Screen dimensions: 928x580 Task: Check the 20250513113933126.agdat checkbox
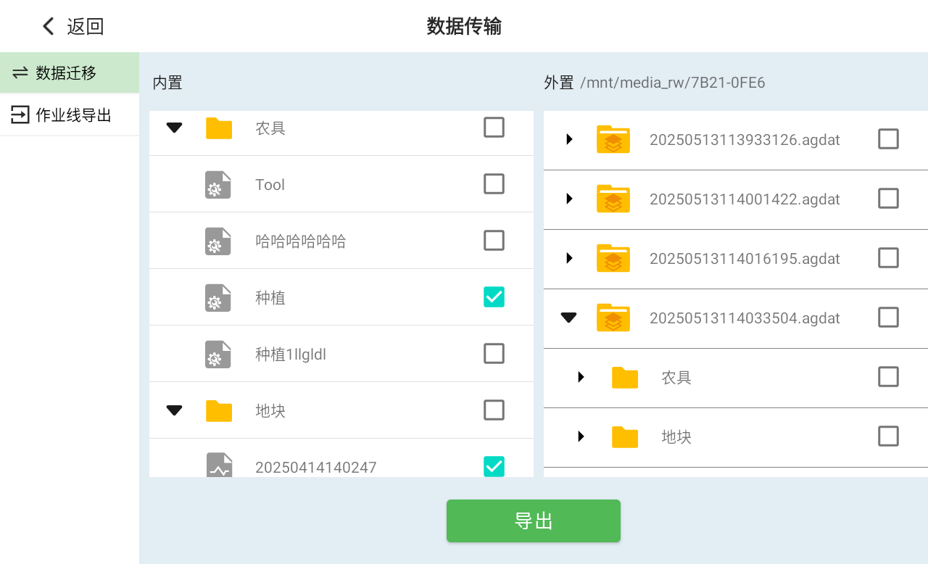coord(888,139)
